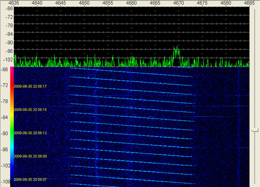Viewport: 260px width, 187px height.
Task: Click the -96 label on spectrum scale
Action: tap(9, 51)
